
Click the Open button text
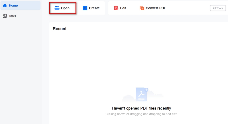click(65, 8)
